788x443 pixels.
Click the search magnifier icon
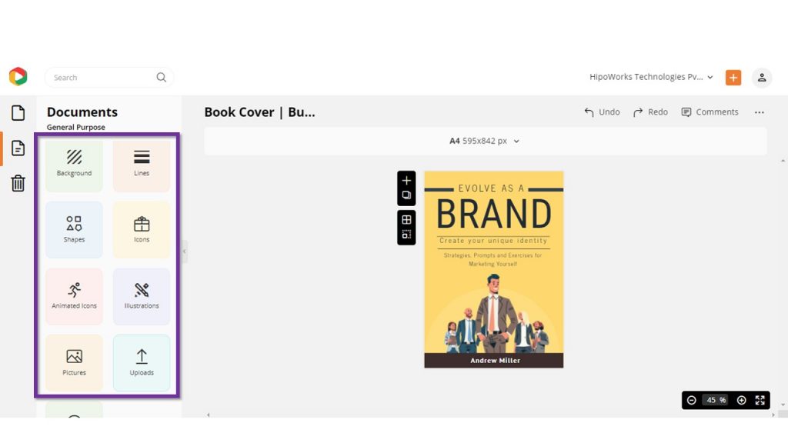click(x=161, y=78)
